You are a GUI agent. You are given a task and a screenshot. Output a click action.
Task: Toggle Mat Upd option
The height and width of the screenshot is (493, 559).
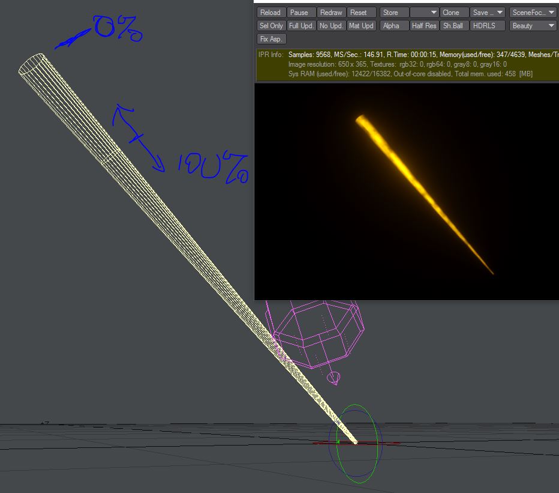click(361, 26)
